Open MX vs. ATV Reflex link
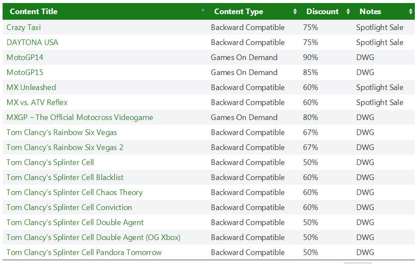 37,102
